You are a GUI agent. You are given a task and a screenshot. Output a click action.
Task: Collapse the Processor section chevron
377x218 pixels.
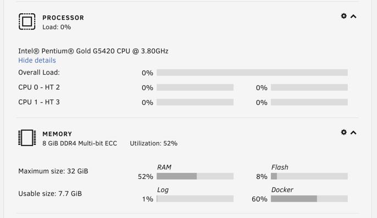[353, 16]
